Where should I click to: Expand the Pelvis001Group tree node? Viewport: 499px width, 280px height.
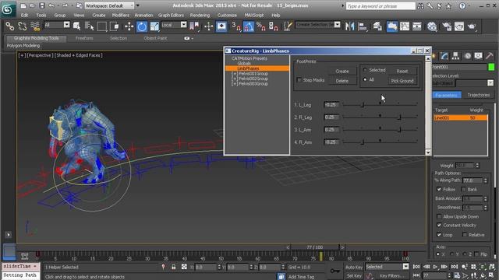click(235, 74)
